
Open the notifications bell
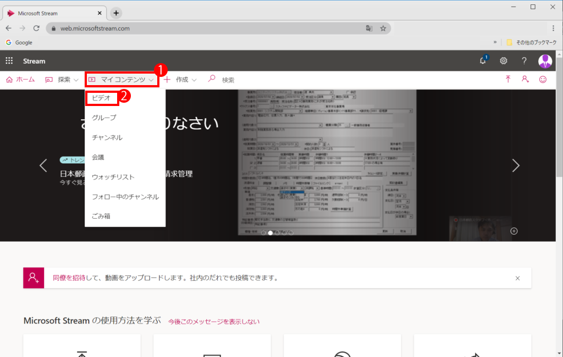coord(483,60)
